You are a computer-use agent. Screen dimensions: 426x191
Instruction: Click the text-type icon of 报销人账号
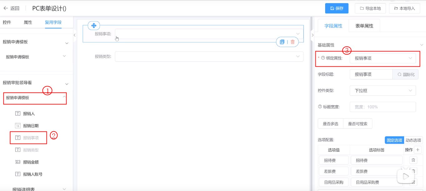[18, 174]
